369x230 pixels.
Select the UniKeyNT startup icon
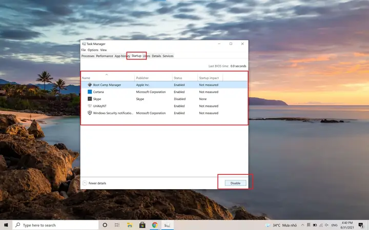point(90,106)
